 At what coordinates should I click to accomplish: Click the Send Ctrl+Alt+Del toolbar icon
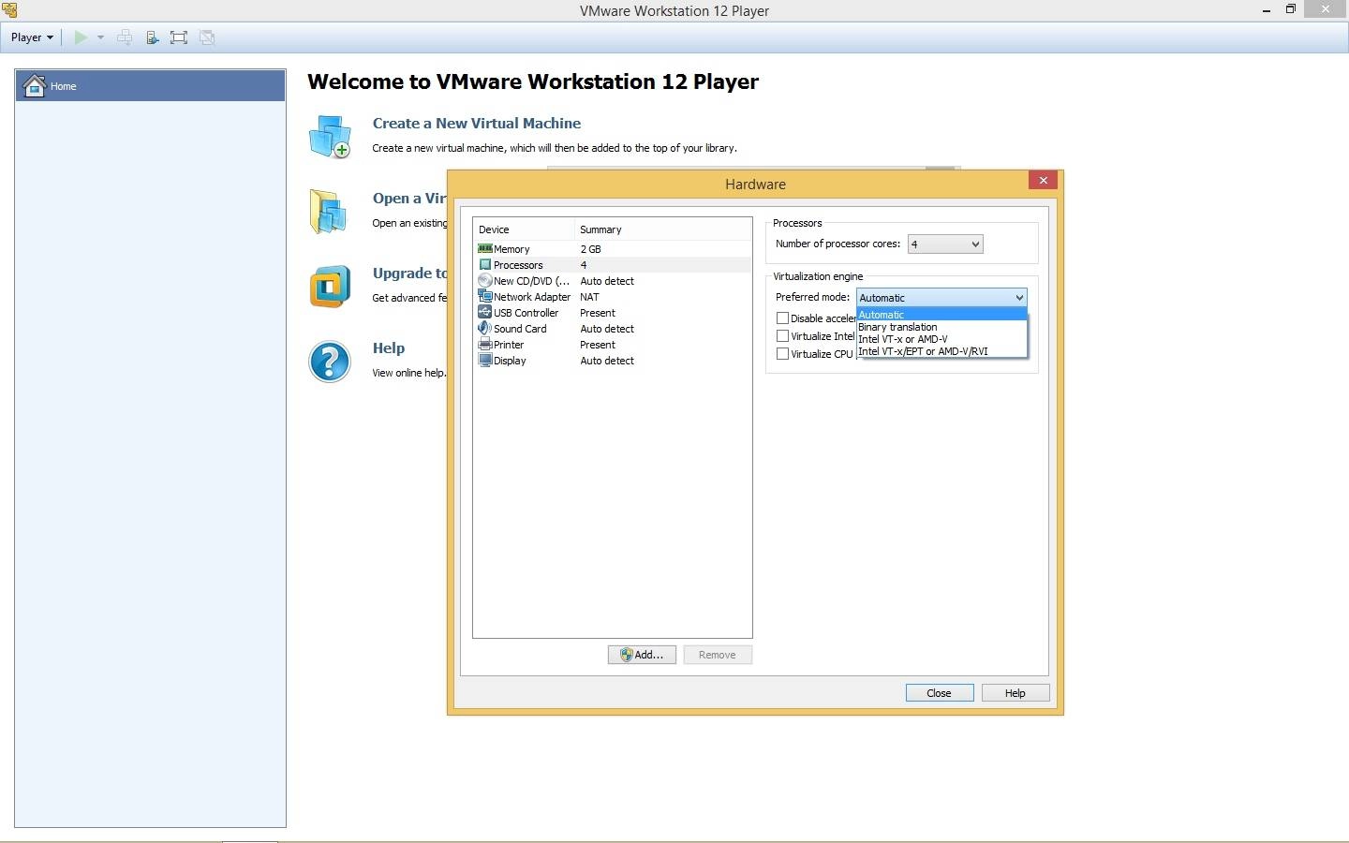[x=124, y=37]
